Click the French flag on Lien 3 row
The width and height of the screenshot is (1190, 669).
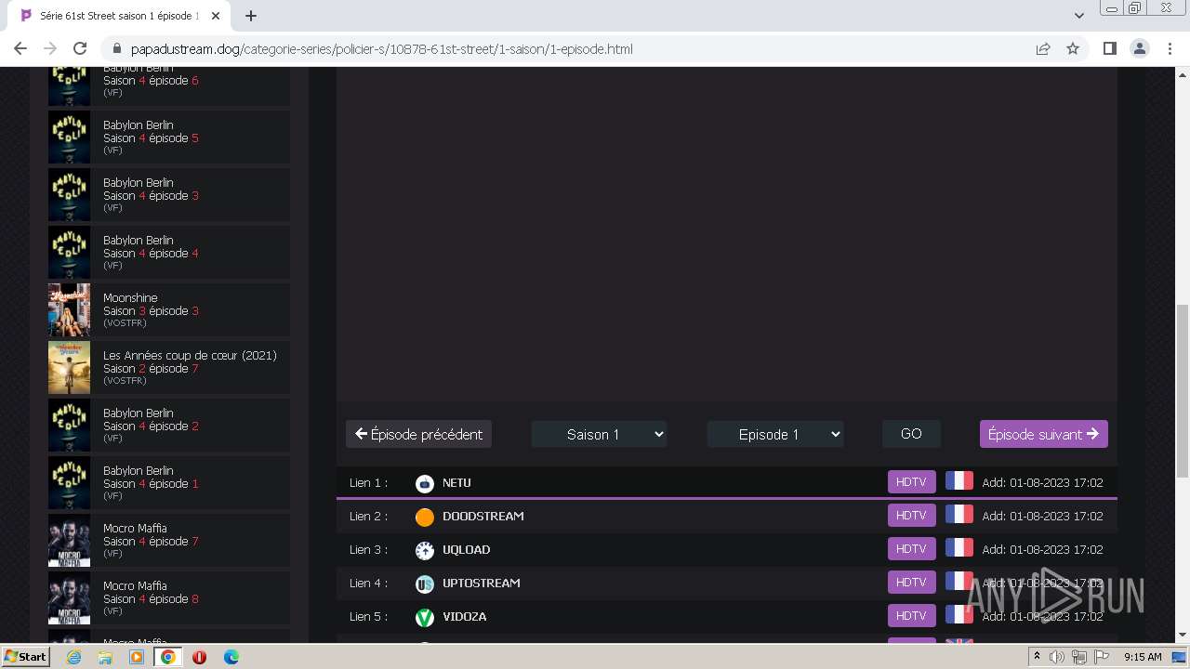[x=959, y=548]
